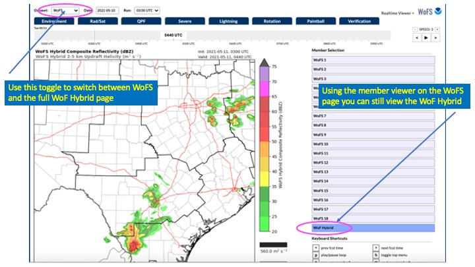475x267 pixels.
Task: Select member WoFS 11
Action: tap(373, 153)
